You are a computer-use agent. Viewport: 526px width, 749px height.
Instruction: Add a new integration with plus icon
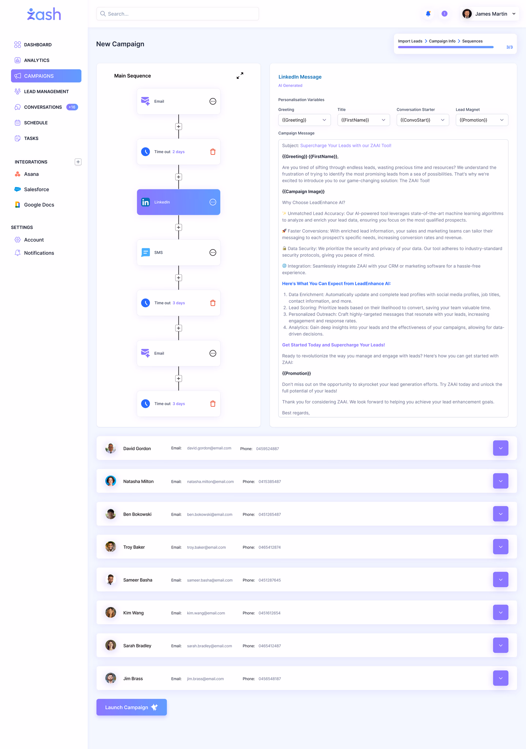point(78,162)
